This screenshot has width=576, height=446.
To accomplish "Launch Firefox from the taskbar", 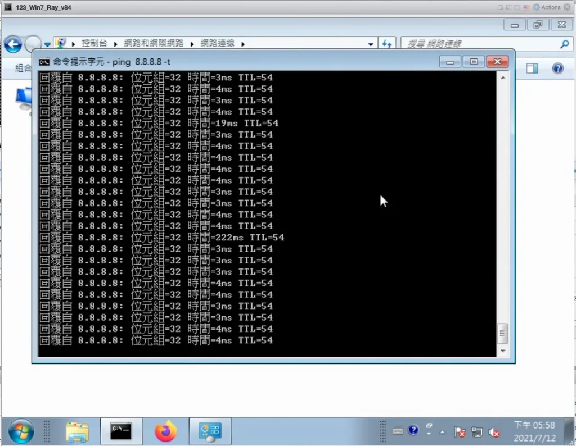I will 165,431.
